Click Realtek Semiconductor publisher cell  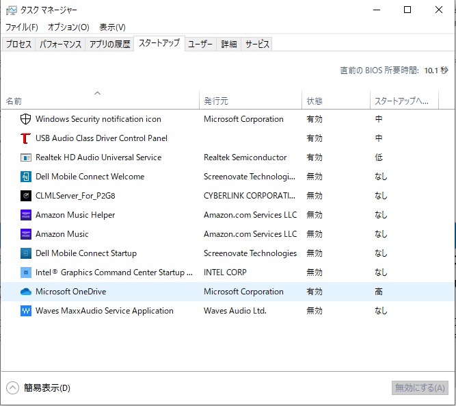(x=245, y=157)
